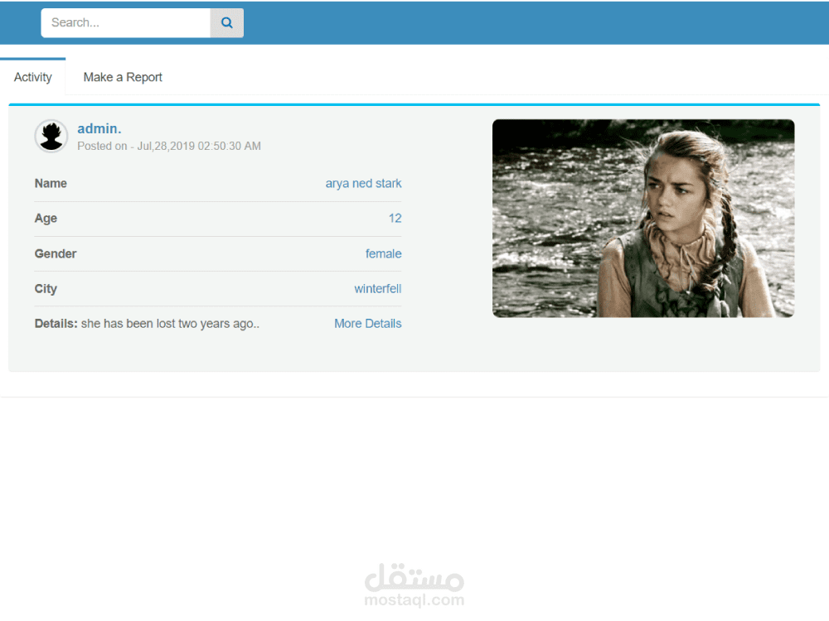Click the Name field label

tap(51, 183)
